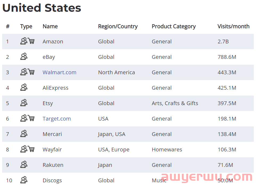
Task: Click the Product Category column header
Action: click(174, 27)
